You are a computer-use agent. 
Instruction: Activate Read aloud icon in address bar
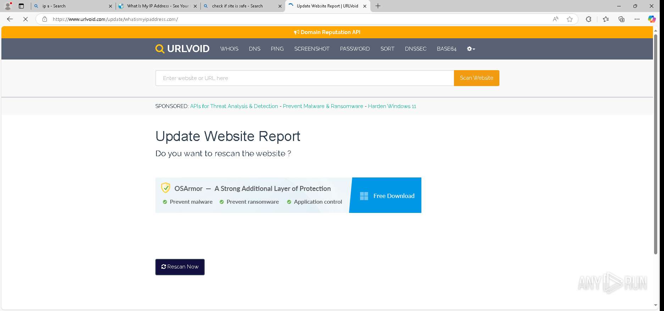(x=555, y=19)
